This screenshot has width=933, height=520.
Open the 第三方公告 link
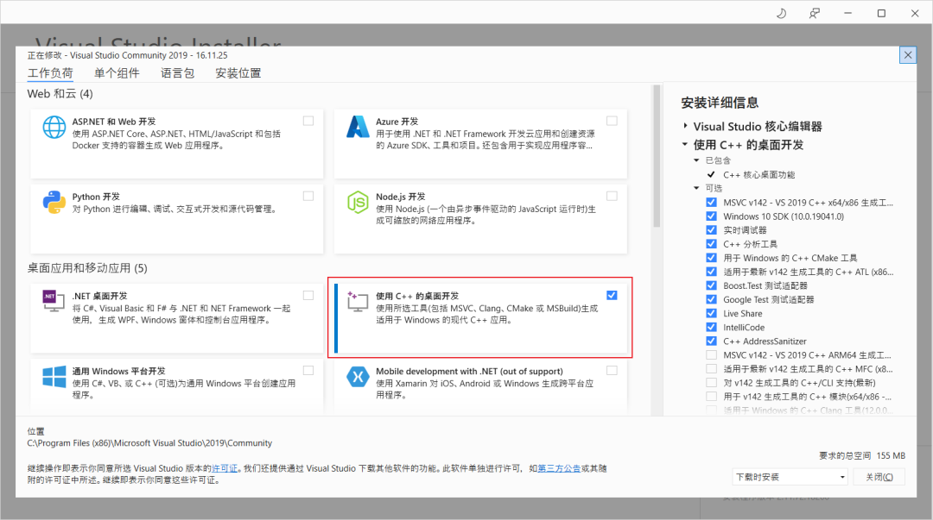click(559, 468)
